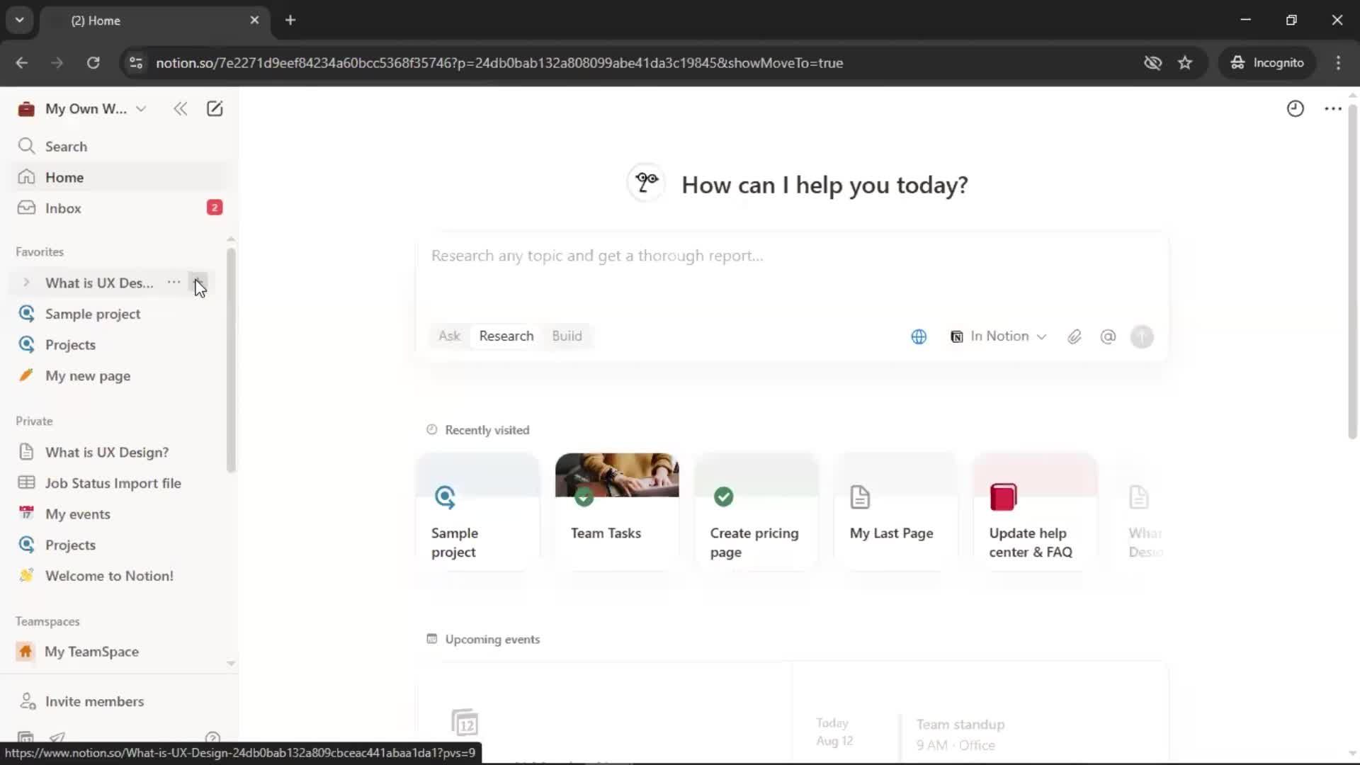This screenshot has width=1360, height=765.
Task: Click the My events calendar icon
Action: [26, 513]
